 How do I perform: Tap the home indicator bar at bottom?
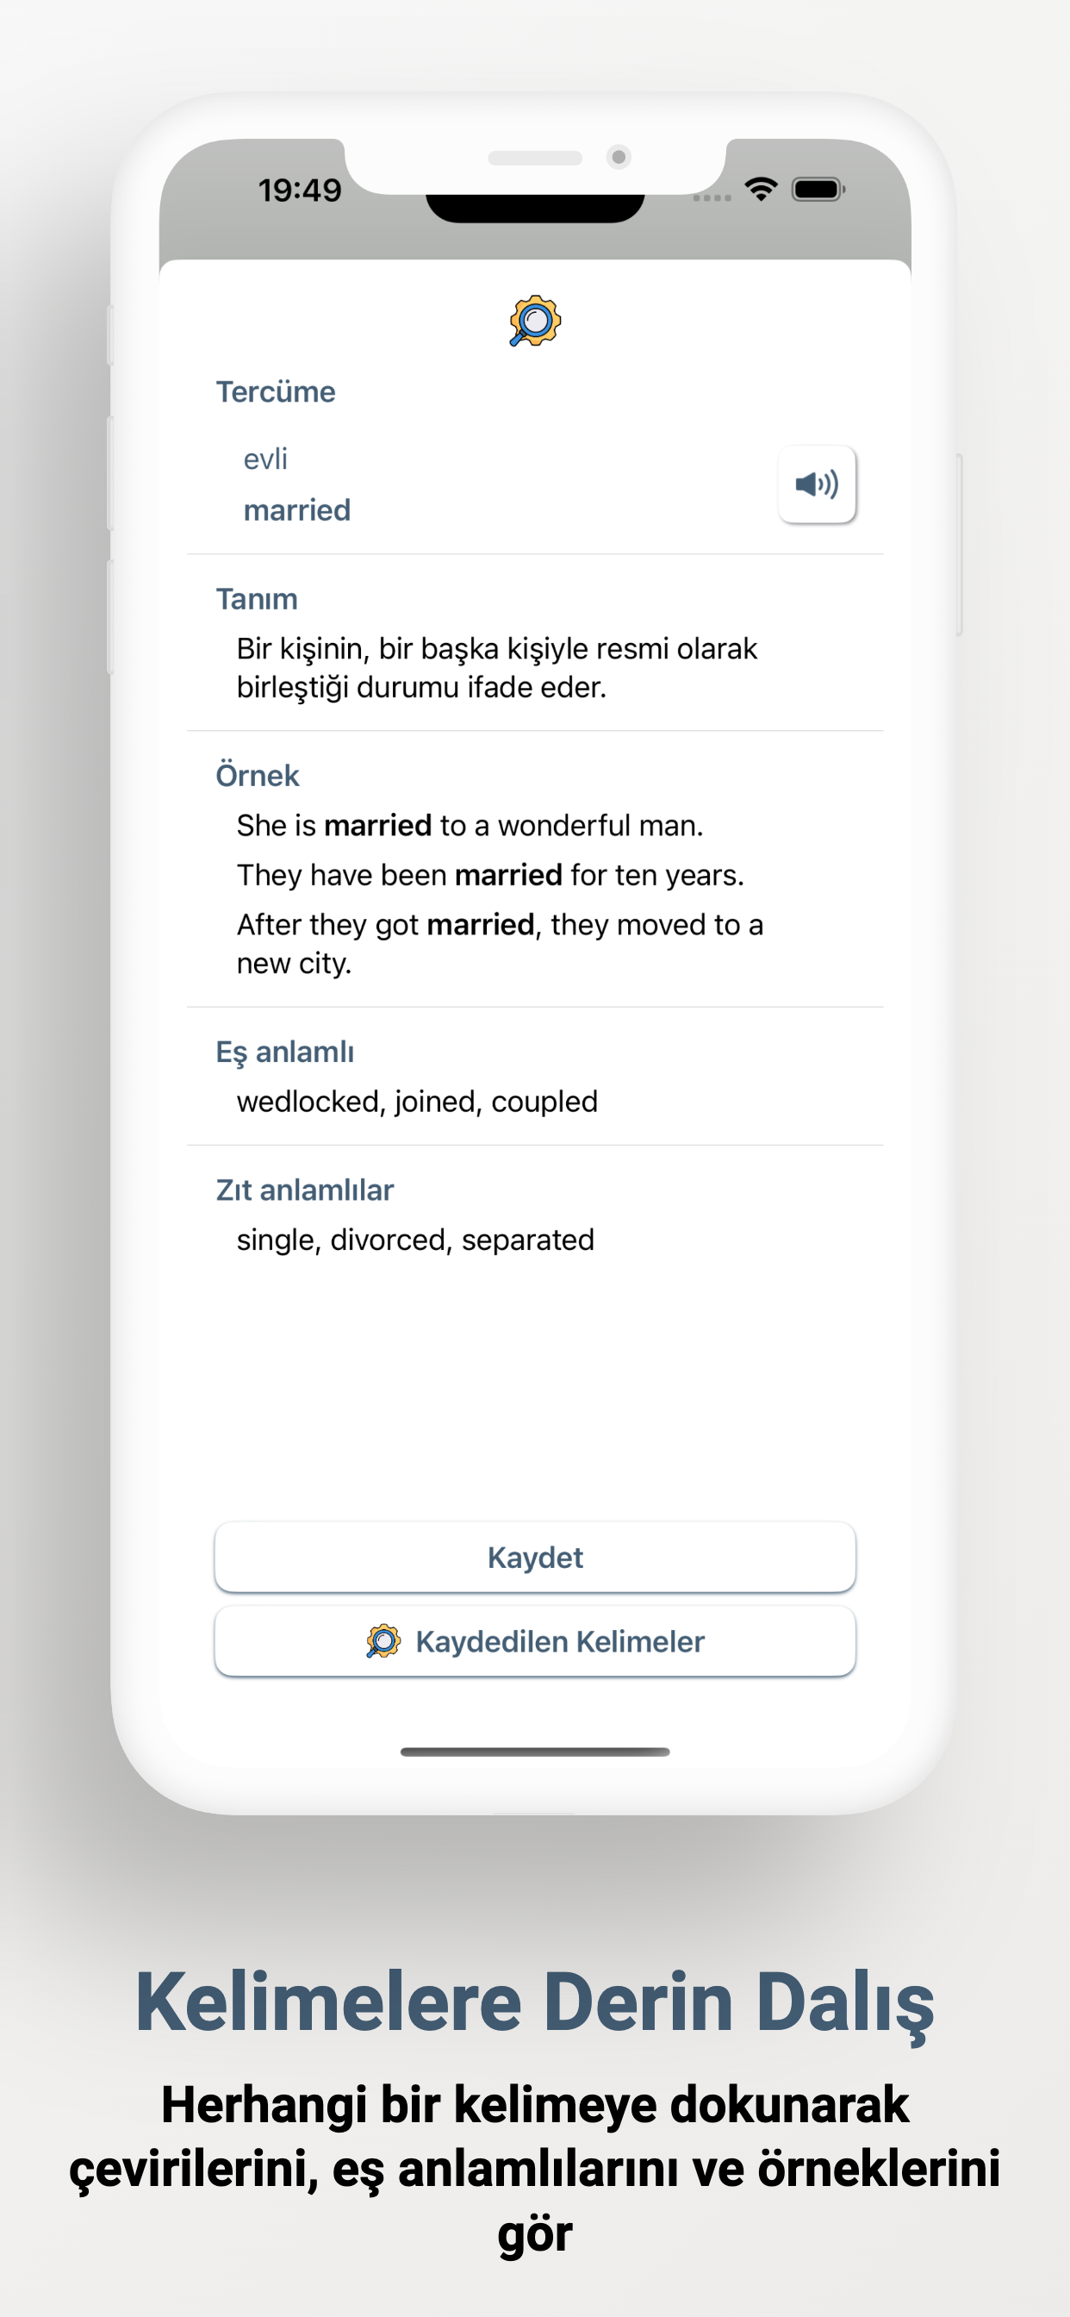pyautogui.click(x=535, y=1752)
